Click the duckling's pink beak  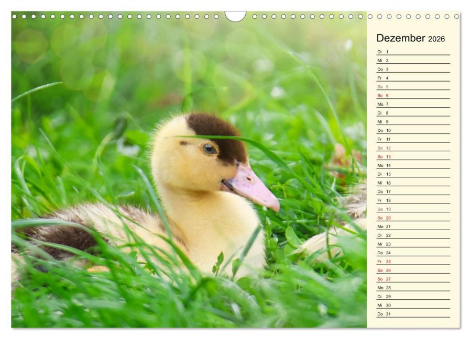coord(251,187)
